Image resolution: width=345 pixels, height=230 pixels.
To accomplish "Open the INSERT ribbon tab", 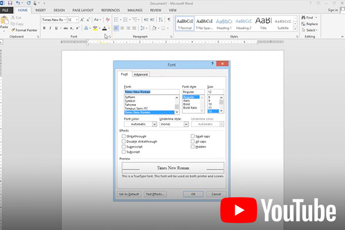I will [40, 10].
